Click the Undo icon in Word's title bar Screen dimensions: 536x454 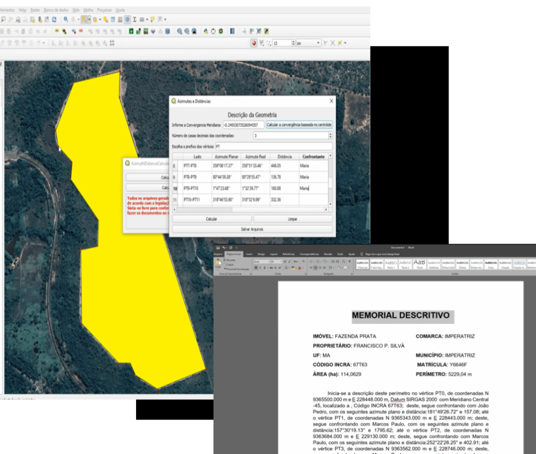point(225,247)
